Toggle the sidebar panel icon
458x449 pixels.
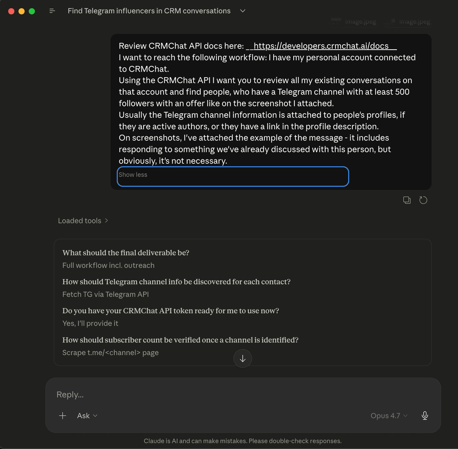(x=52, y=11)
